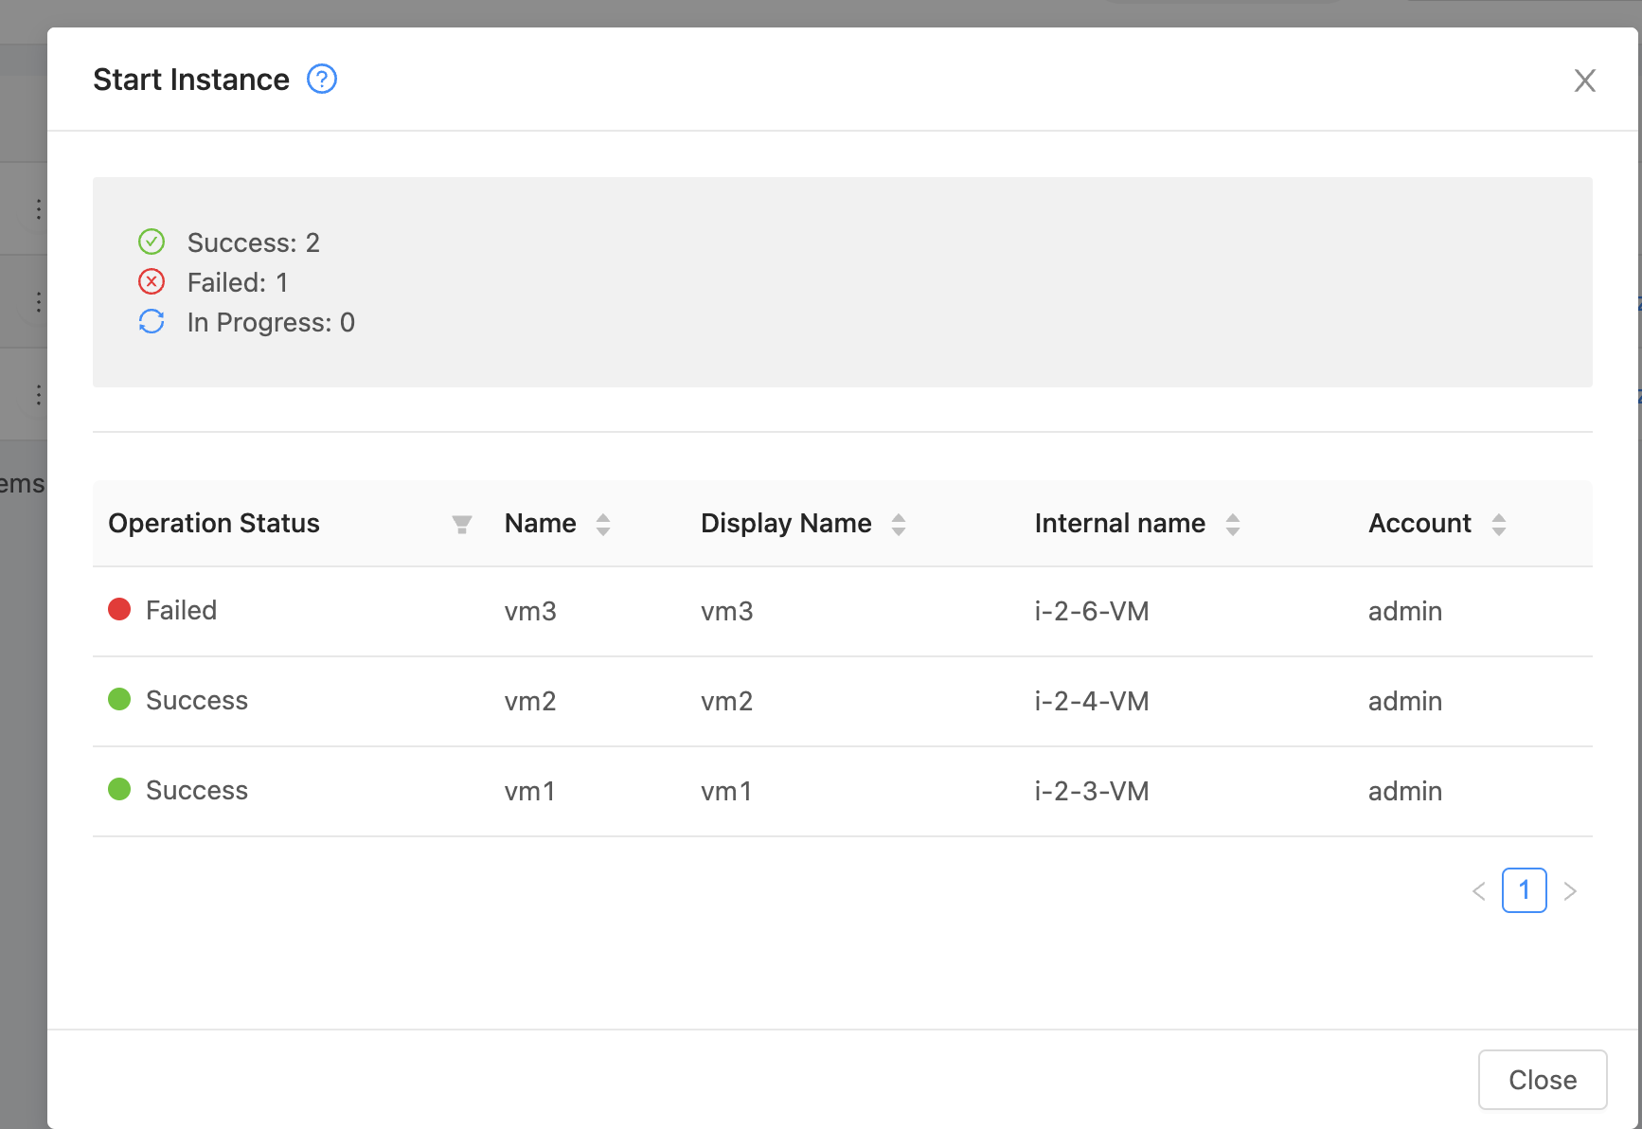Click the blue In Progress sync icon
Viewport: 1642px width, 1129px height.
coord(152,322)
